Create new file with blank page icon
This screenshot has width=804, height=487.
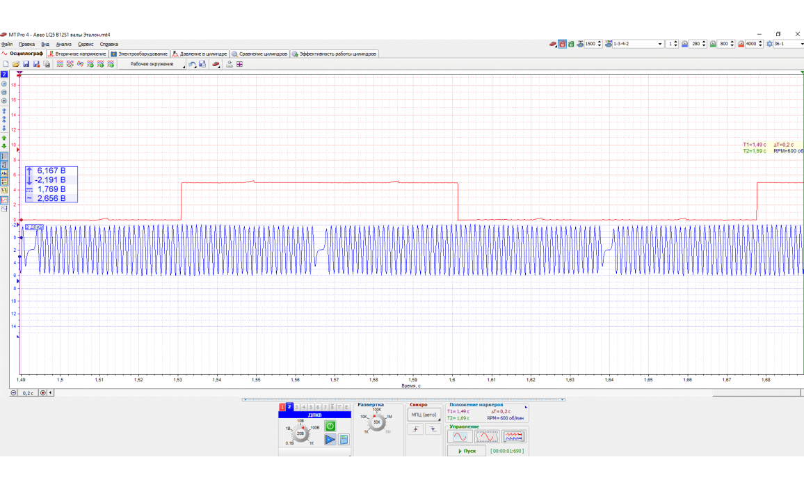[x=6, y=64]
